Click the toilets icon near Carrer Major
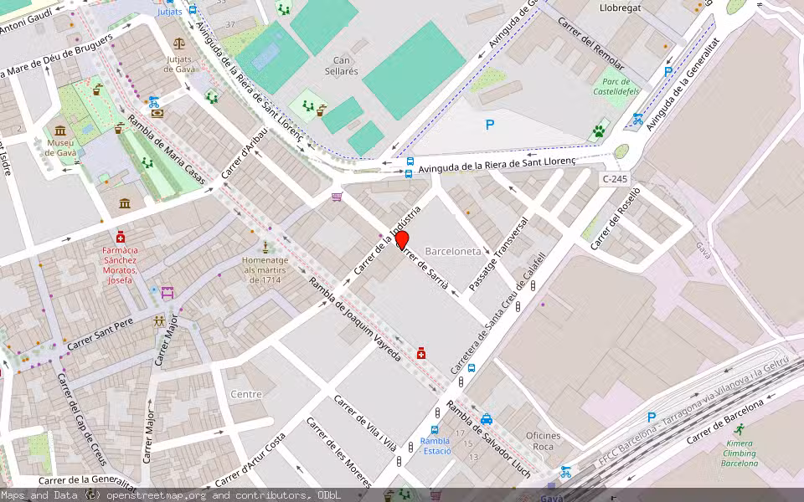This screenshot has height=502, width=804. coord(159,321)
